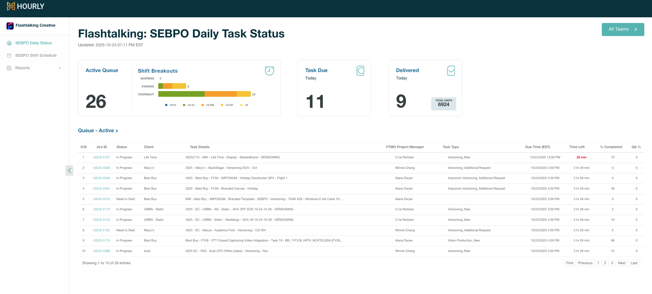The width and height of the screenshot is (652, 294).
Task: Click the Task Due card icon
Action: tap(360, 71)
